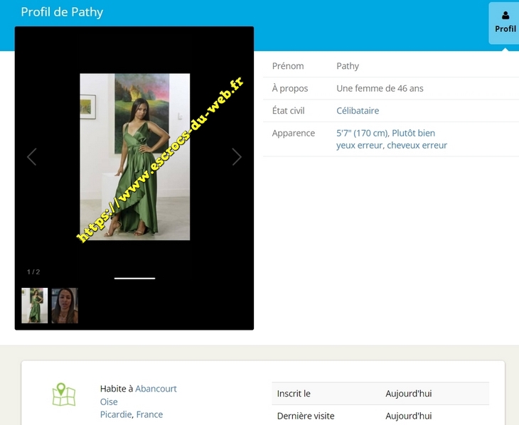Open the Oise department link
Screen dimensions: 519x425
(109, 402)
